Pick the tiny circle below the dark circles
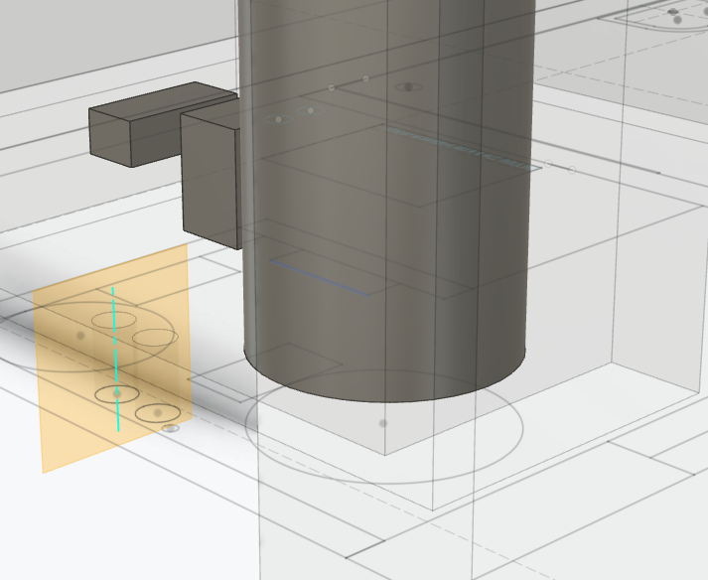708x580 pixels. point(170,428)
